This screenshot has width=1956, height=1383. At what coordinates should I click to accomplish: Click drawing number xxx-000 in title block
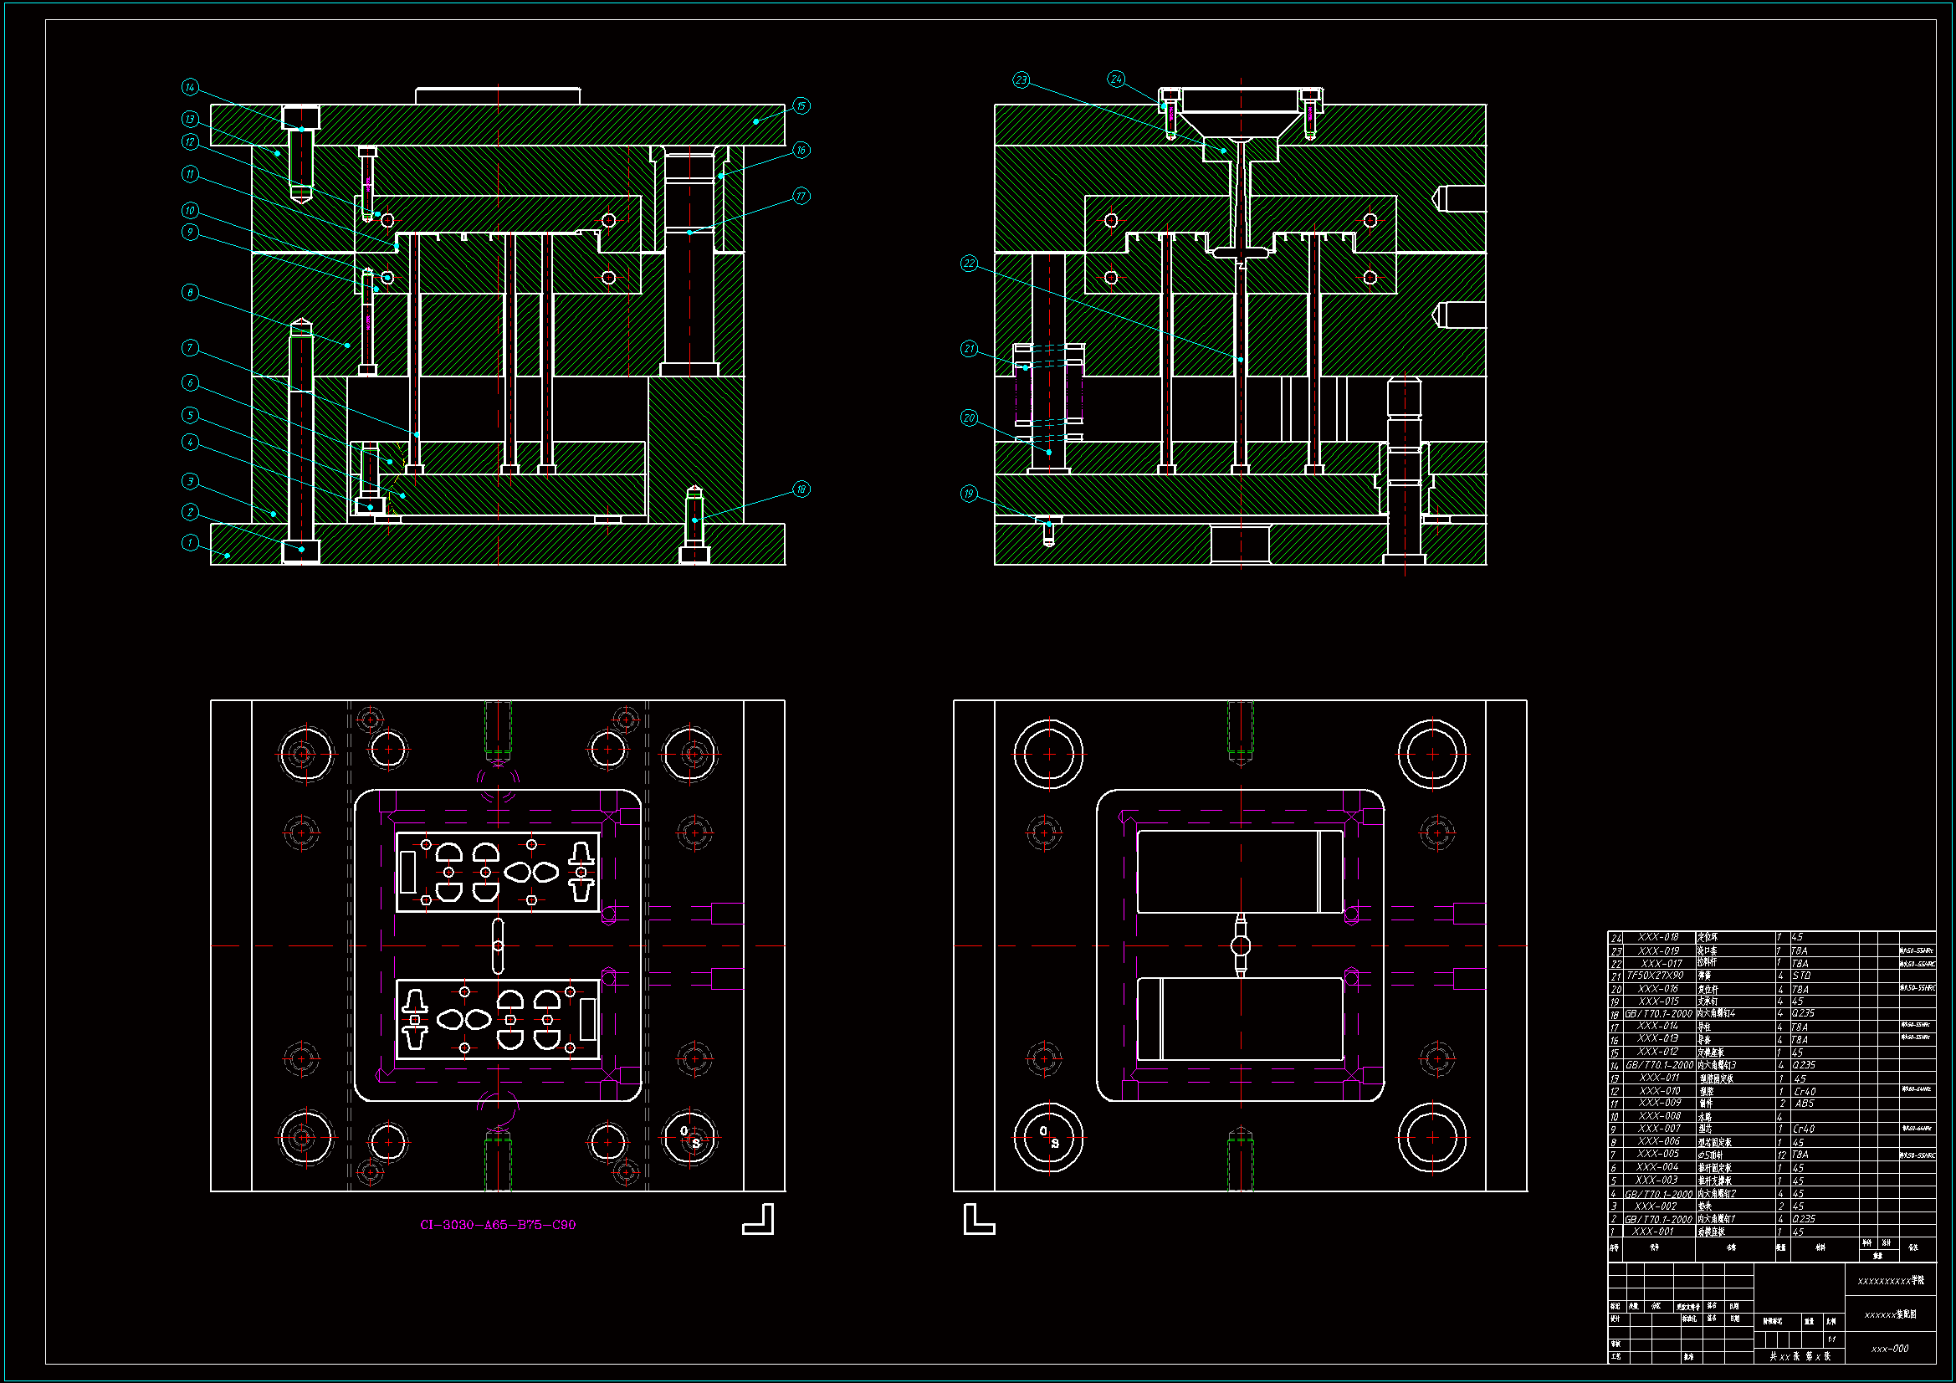point(1890,1349)
